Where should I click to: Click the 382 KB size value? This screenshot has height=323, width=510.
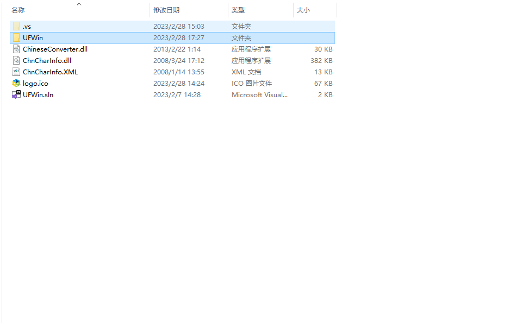(x=321, y=60)
